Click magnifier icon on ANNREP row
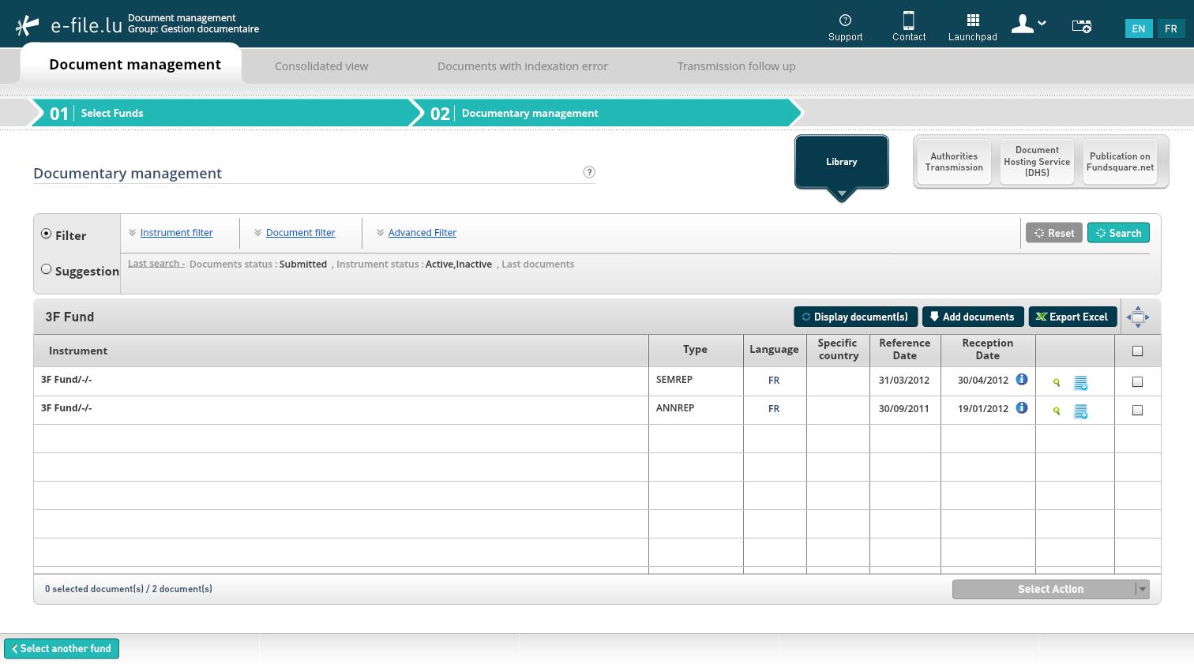Screen dimensions: 1194x664 tap(1057, 411)
